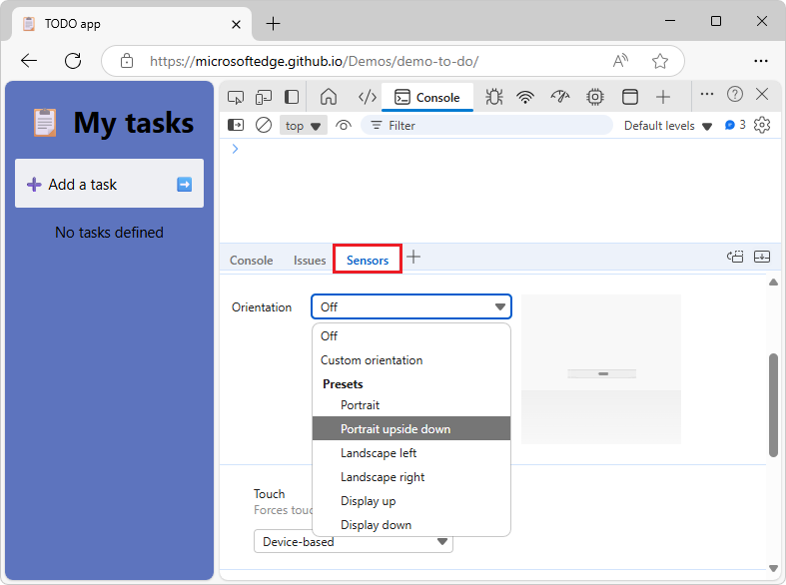Open the Performance gauge icon tool
This screenshot has height=585, width=786.
[560, 97]
